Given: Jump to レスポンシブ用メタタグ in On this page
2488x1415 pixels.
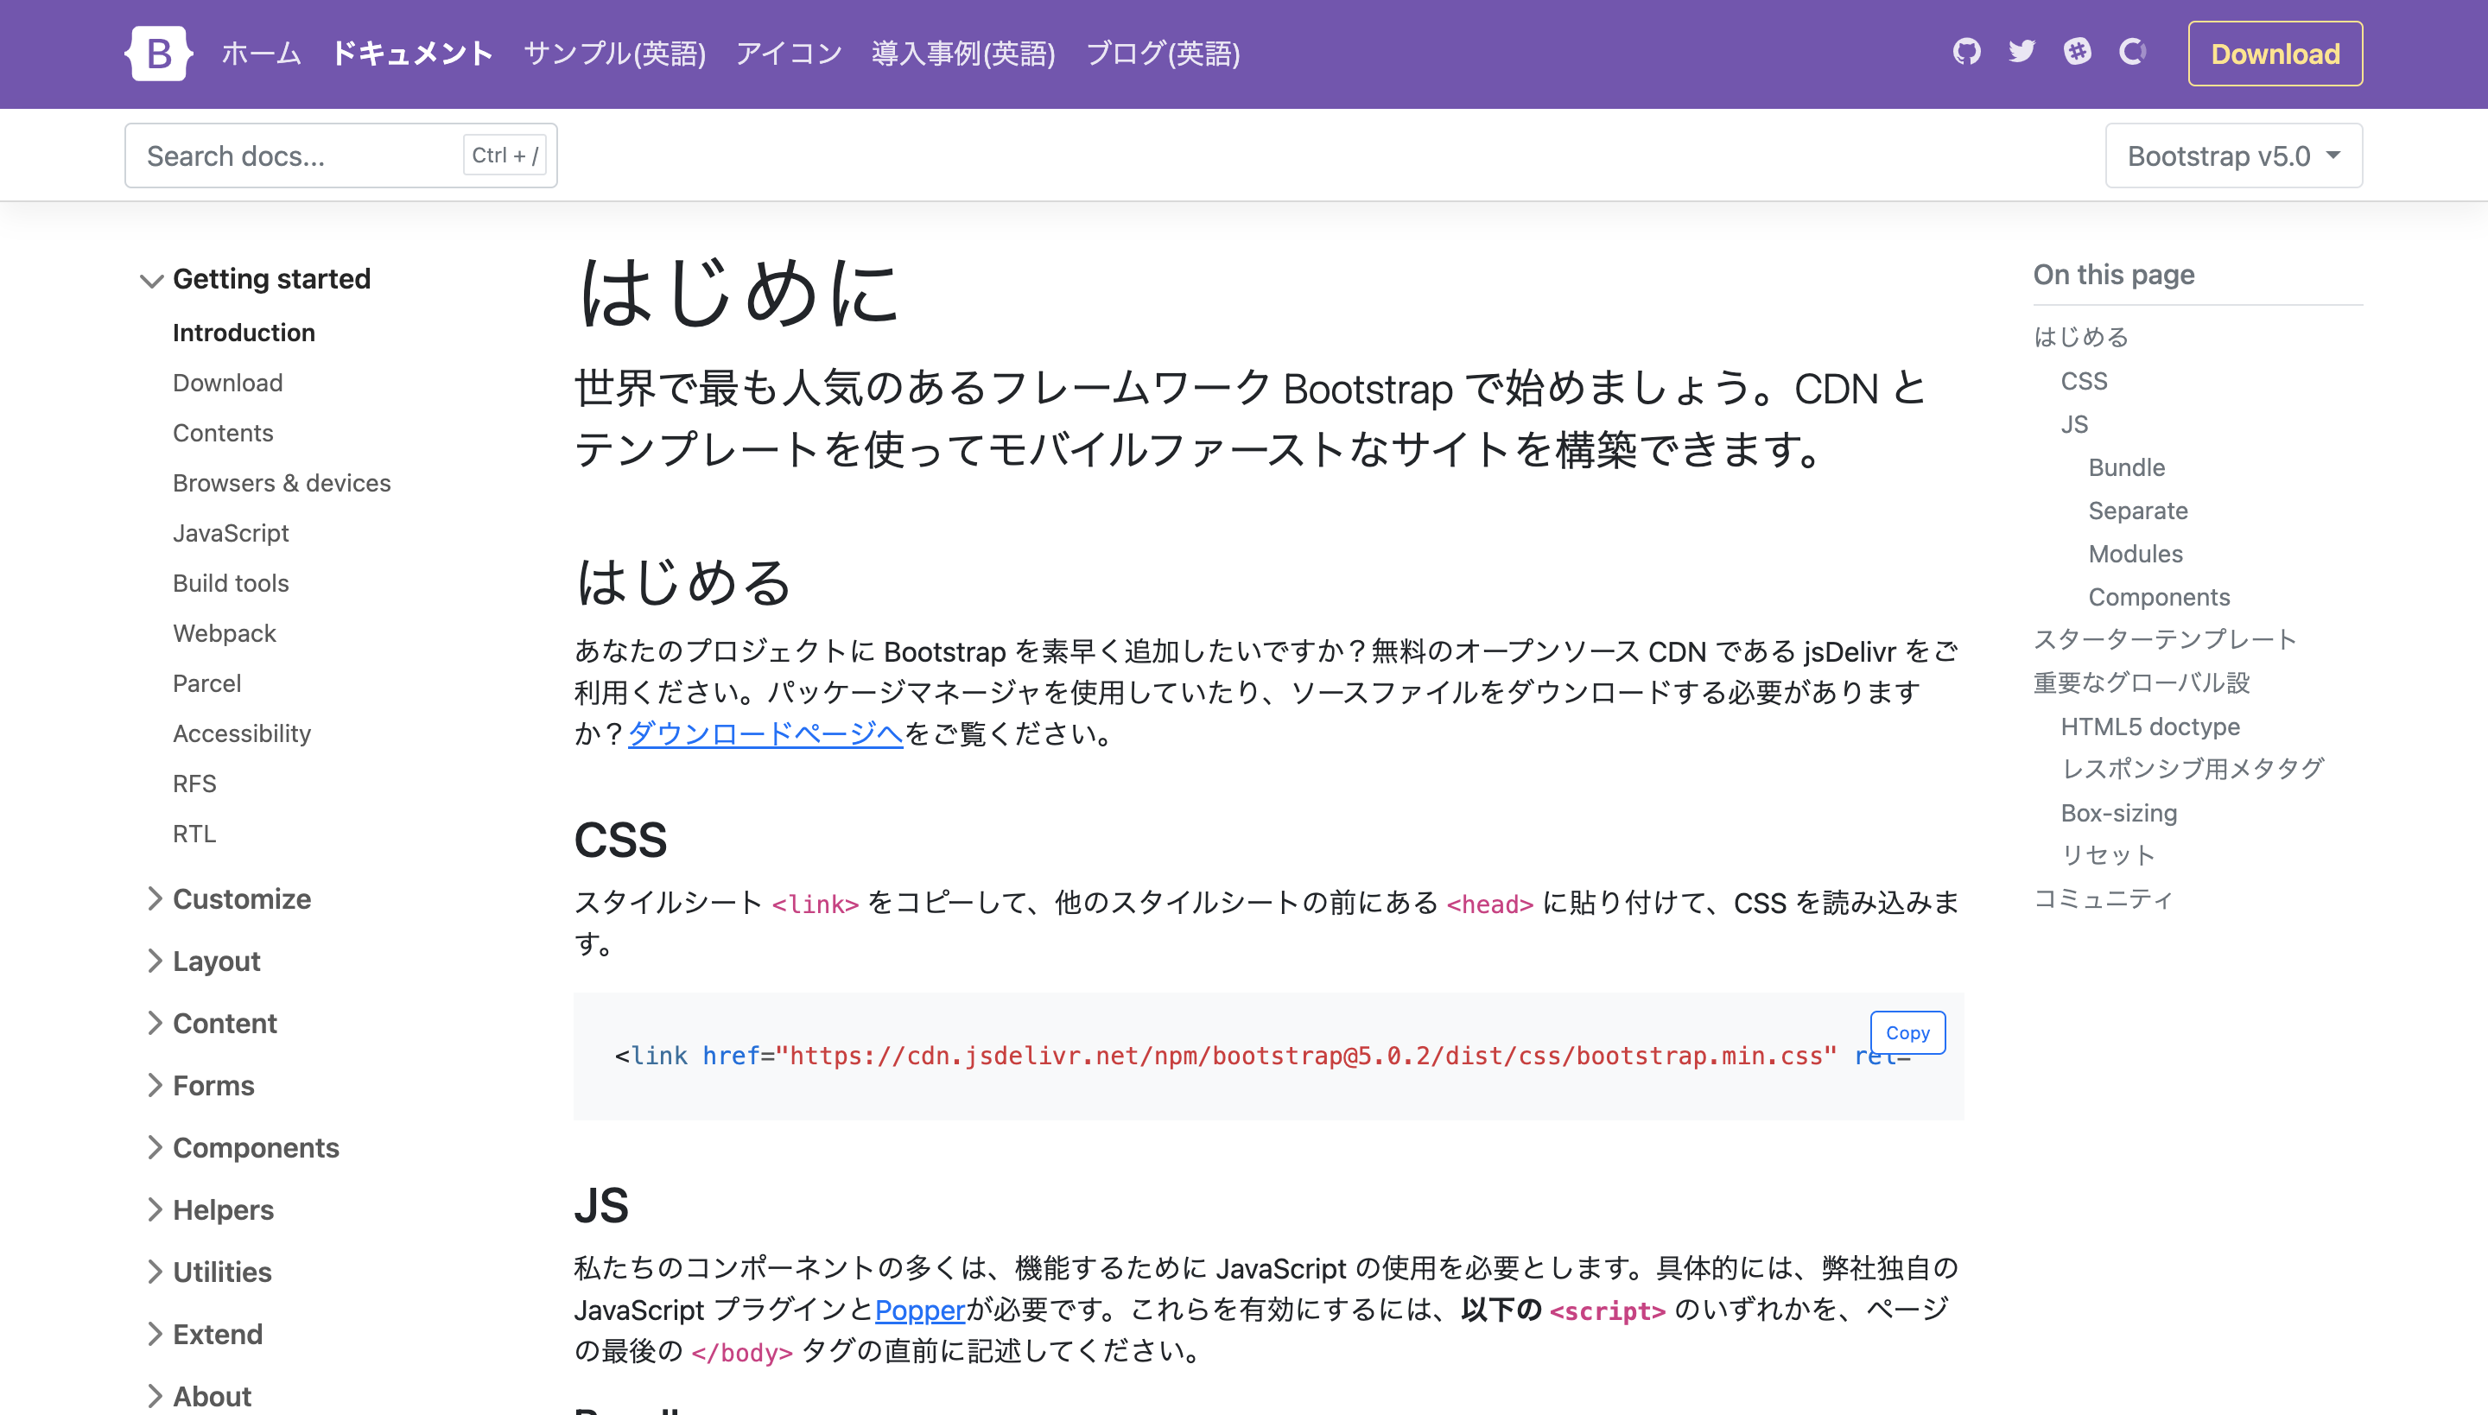Looking at the screenshot, I should pyautogui.click(x=2193, y=769).
